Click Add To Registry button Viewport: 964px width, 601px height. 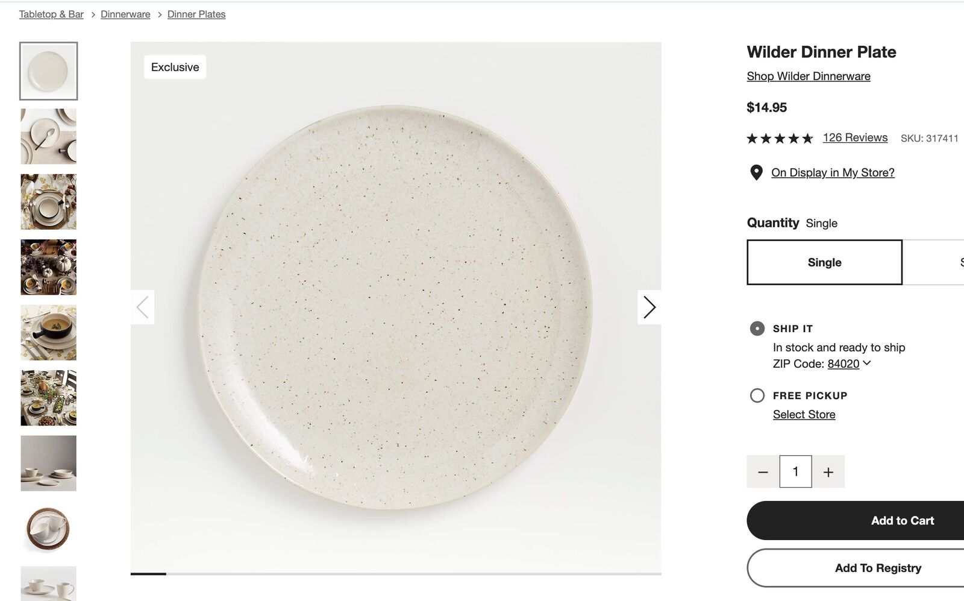[878, 568]
